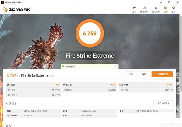Click the question mark help button on the score-valid banner

[x=115, y=66]
